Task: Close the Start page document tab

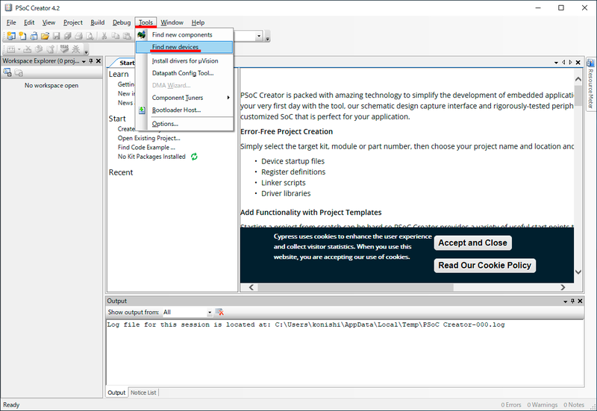Action: click(x=578, y=63)
